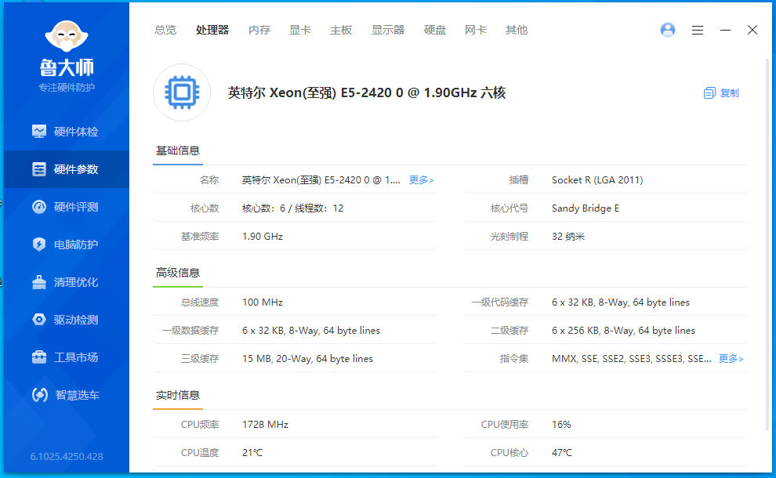Image resolution: width=776 pixels, height=478 pixels.
Task: Click 核心数: 6 / 线程数: 12 value
Action: click(293, 208)
